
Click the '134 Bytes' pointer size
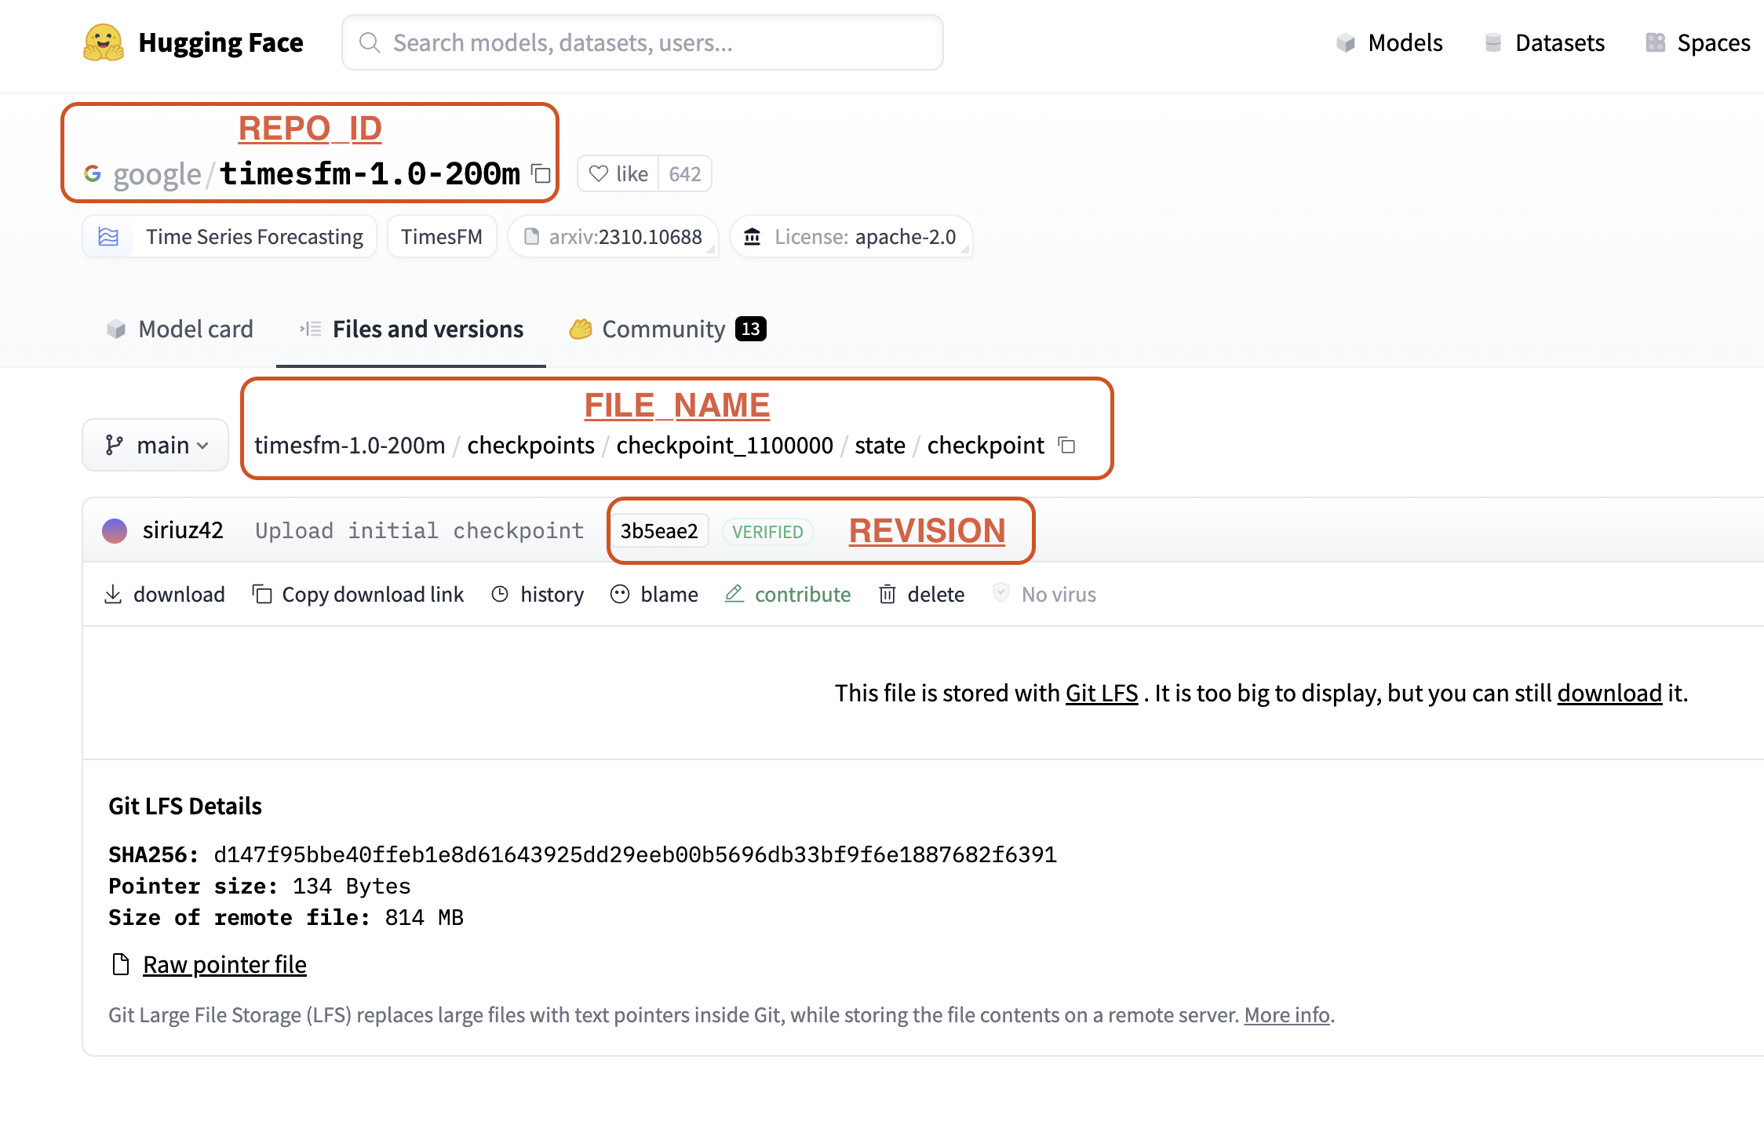tap(352, 886)
